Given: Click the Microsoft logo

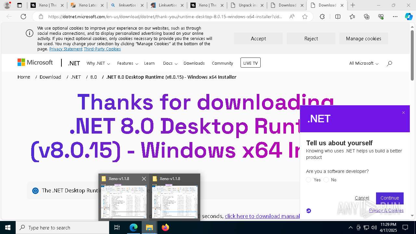Looking at the screenshot, I should click(x=35, y=62).
